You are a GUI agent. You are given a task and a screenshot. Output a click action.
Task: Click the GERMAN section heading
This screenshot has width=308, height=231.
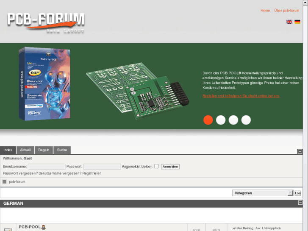14,203
